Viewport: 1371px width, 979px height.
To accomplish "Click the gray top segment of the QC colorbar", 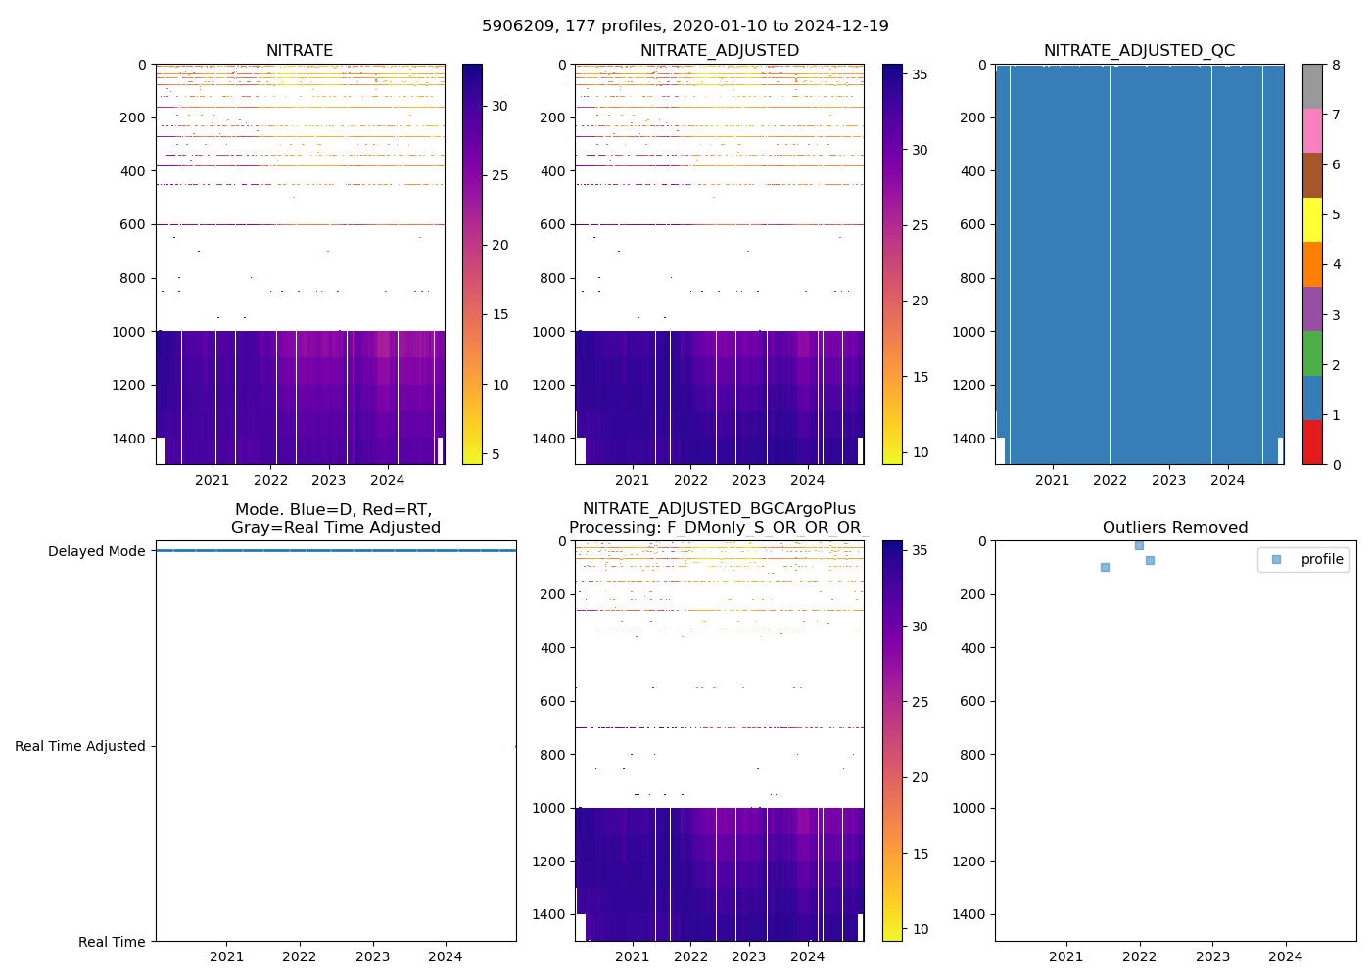I will (x=1312, y=86).
